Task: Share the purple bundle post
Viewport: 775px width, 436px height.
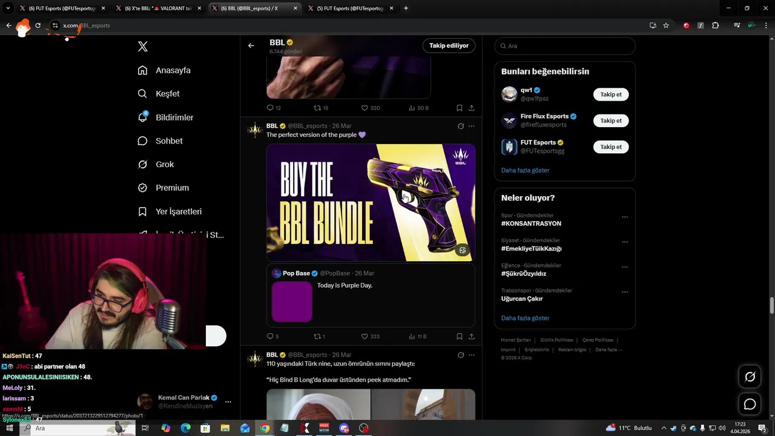Action: 472,336
